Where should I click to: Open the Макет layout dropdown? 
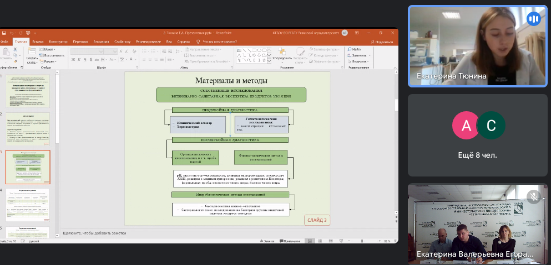click(x=47, y=49)
